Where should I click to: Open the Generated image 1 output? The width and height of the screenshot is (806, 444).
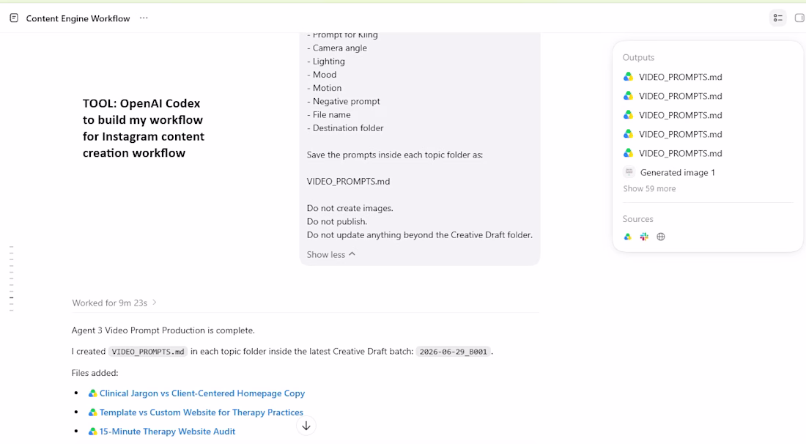[669, 172]
